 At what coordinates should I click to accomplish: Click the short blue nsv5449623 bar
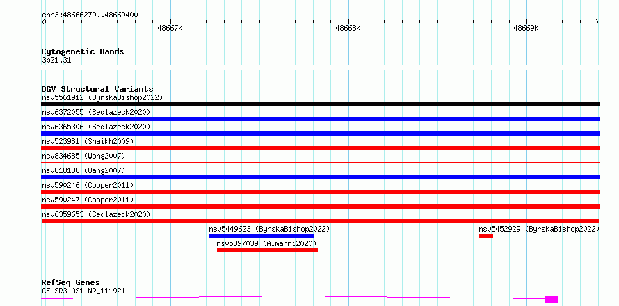pos(262,236)
